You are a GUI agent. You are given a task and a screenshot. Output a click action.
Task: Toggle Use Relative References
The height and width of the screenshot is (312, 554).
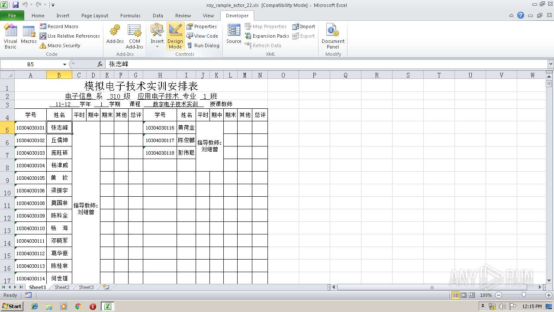pos(70,36)
